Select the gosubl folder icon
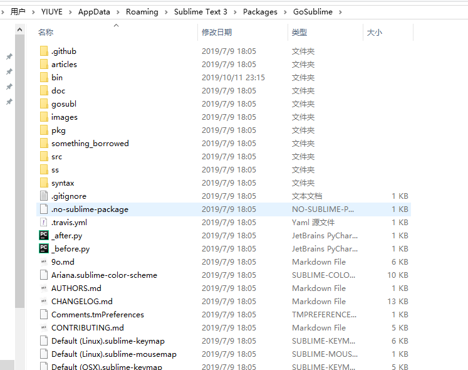This screenshot has width=468, height=370. point(44,103)
